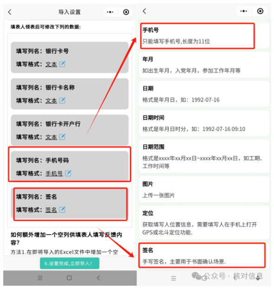Edit format icon for 手机号码
The height and width of the screenshot is (288, 274).
[x=68, y=173]
